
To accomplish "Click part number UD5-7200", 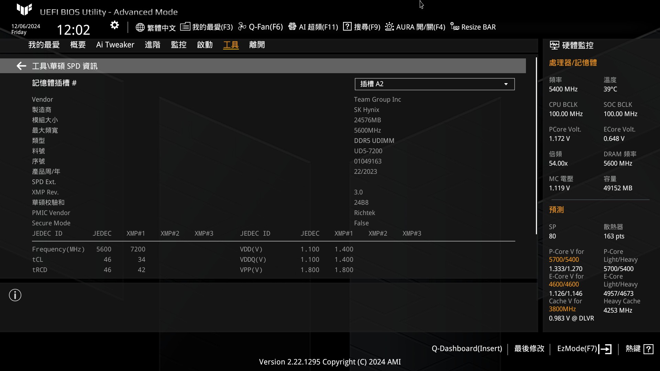I will pos(368,151).
